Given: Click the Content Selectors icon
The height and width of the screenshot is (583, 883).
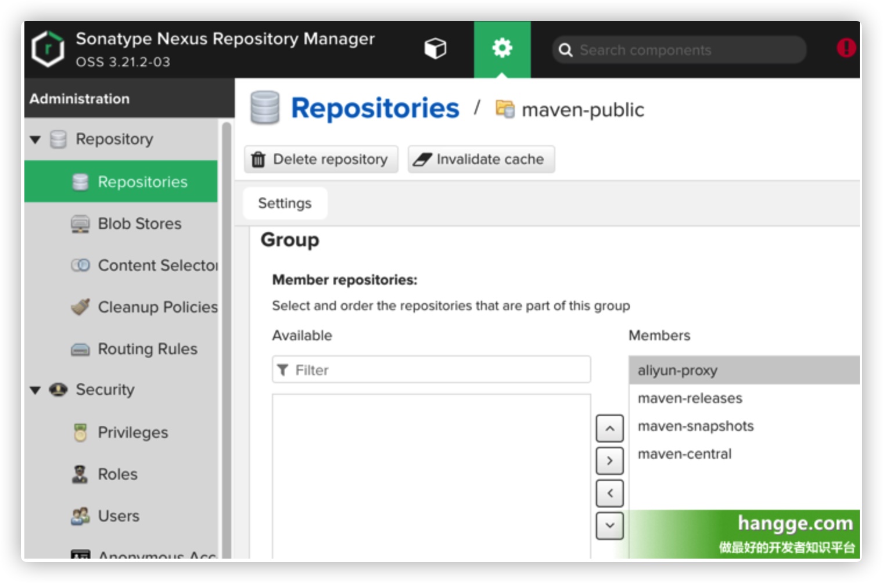Looking at the screenshot, I should (x=80, y=265).
